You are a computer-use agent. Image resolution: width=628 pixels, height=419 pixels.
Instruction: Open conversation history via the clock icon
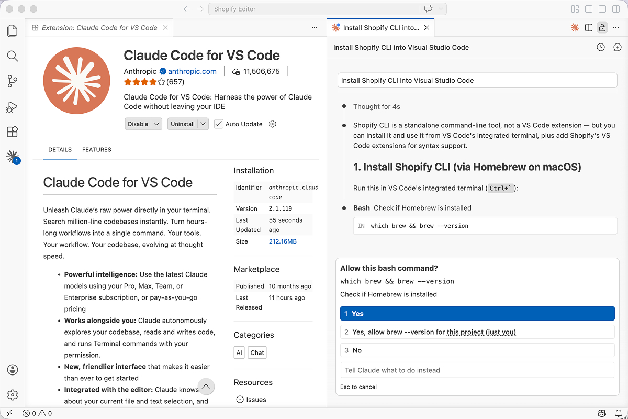(x=600, y=47)
